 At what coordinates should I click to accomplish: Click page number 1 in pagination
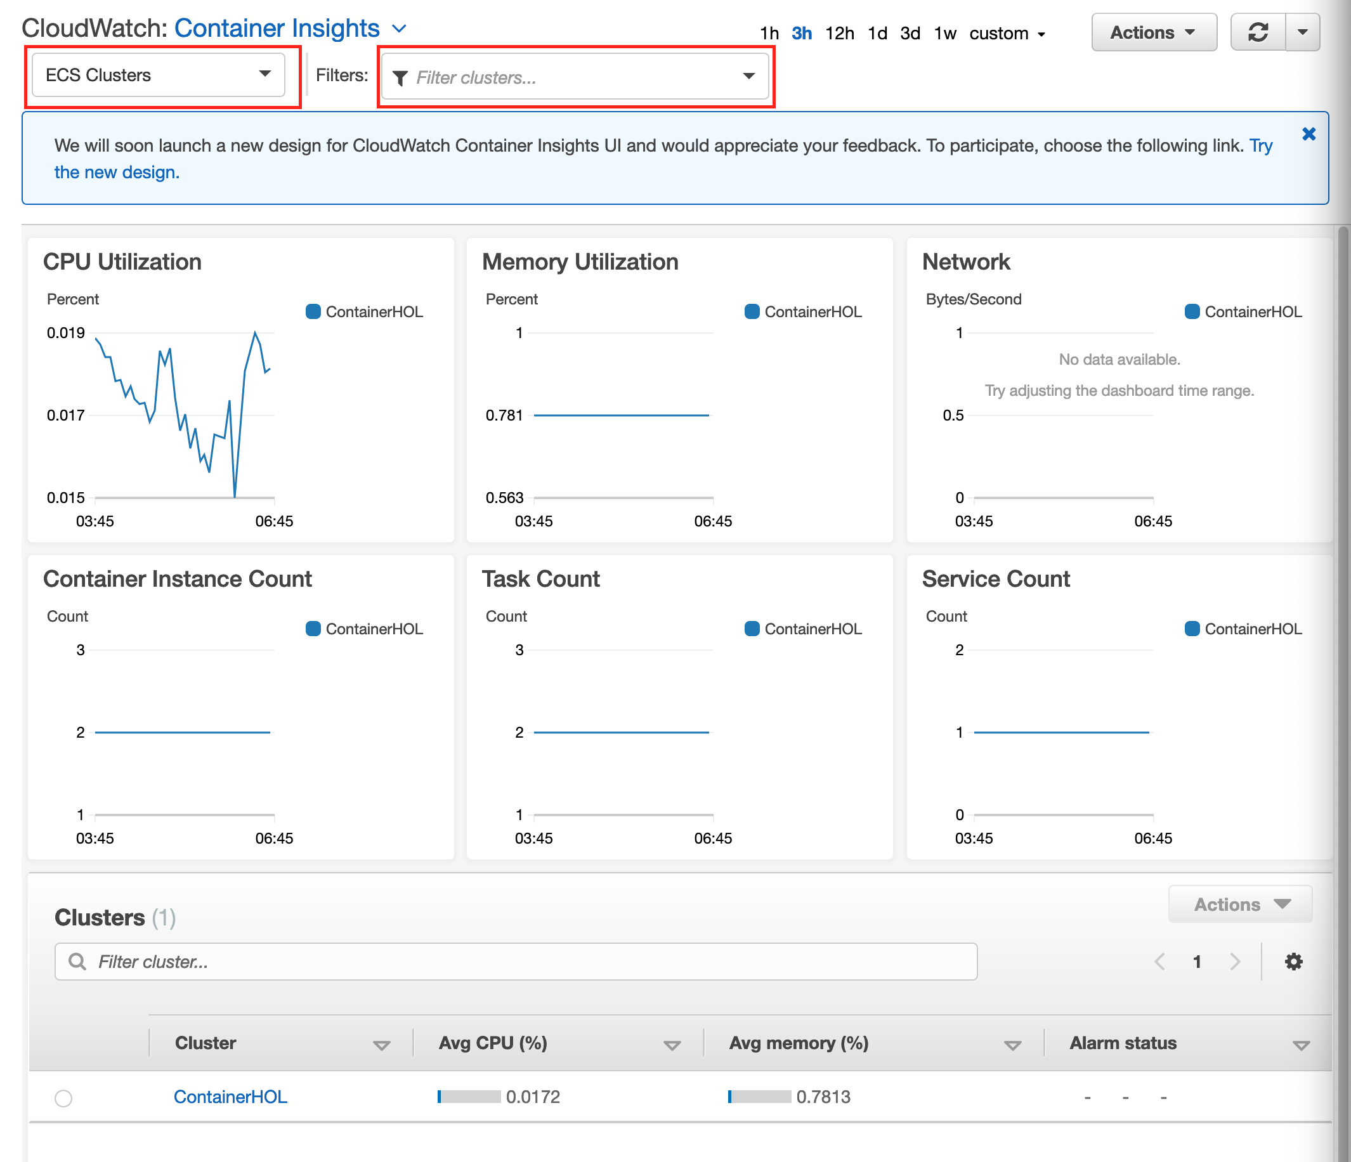(x=1197, y=961)
